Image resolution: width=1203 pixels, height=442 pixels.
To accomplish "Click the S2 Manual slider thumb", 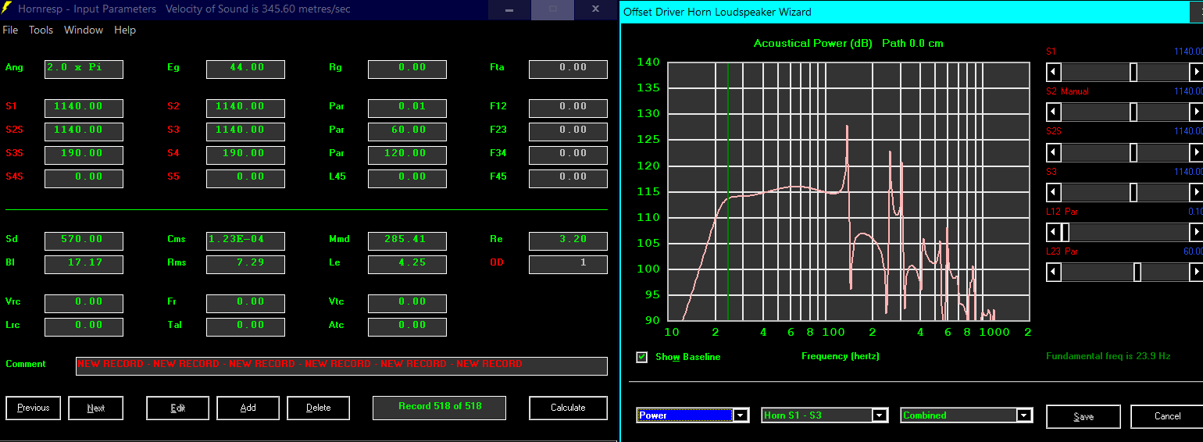I will pyautogui.click(x=1133, y=112).
